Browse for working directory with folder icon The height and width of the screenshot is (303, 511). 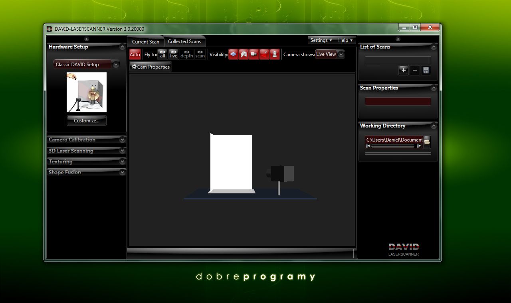[427, 142]
